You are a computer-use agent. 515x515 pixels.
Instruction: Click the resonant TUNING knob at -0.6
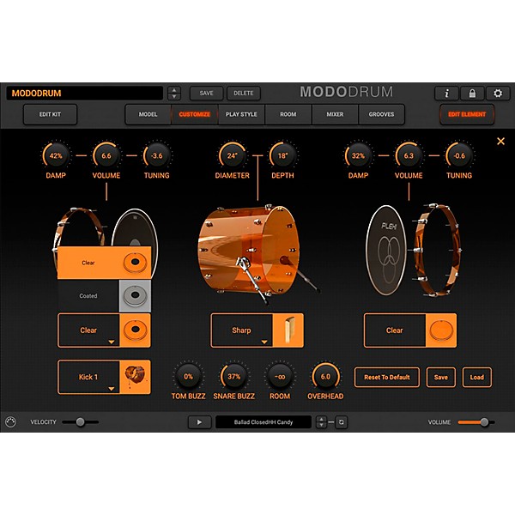(459, 155)
